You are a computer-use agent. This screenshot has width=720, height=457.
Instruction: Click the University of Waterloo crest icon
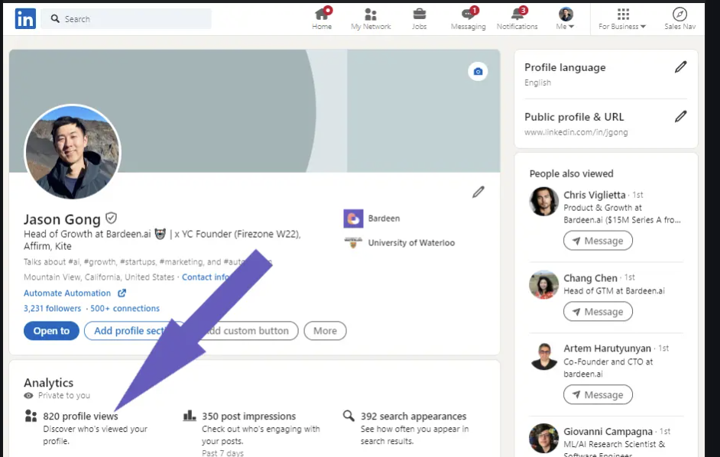pyautogui.click(x=353, y=242)
